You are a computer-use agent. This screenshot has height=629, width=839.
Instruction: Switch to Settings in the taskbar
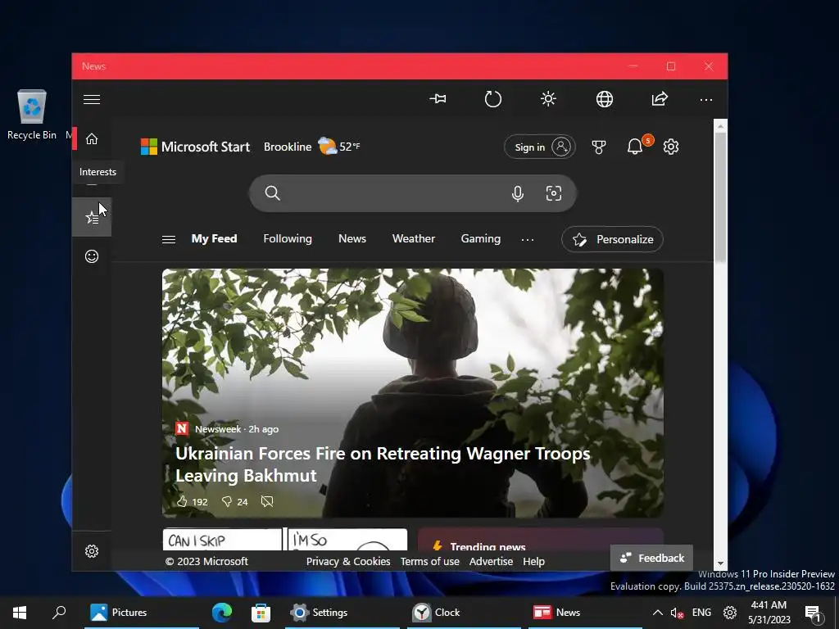pyautogui.click(x=342, y=613)
